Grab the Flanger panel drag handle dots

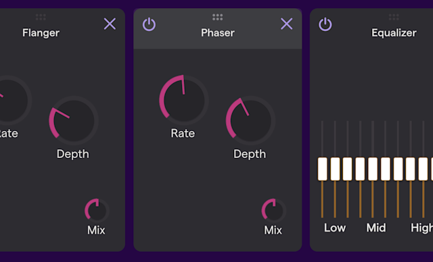[41, 17]
